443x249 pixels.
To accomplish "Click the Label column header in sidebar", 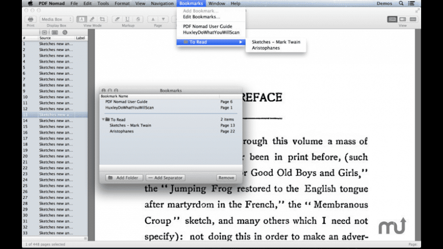I will coord(80,38).
